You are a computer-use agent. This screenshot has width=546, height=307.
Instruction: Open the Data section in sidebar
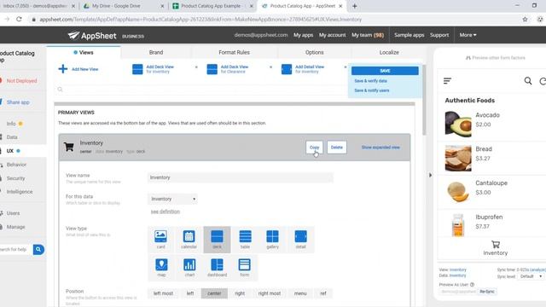click(x=12, y=137)
